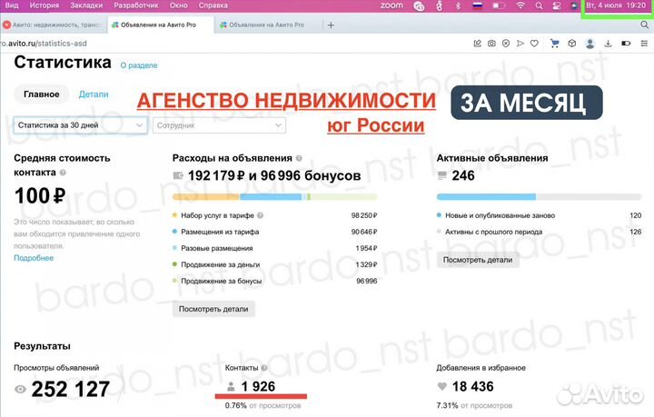The width and height of the screenshot is (654, 417).
Task: Click info icon next to Средняя стоимость контакта
Action: [x=63, y=173]
